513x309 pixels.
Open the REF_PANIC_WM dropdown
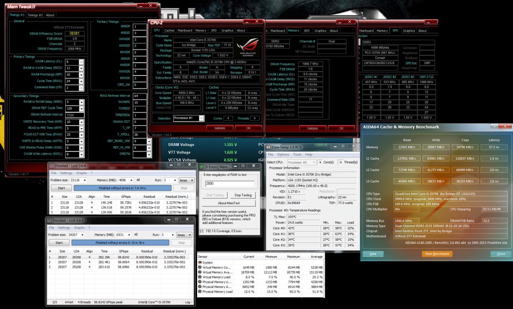point(149,141)
